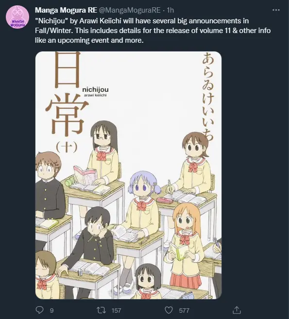Click the reply speech bubble icon
The image size is (289, 319).
[x=39, y=310]
